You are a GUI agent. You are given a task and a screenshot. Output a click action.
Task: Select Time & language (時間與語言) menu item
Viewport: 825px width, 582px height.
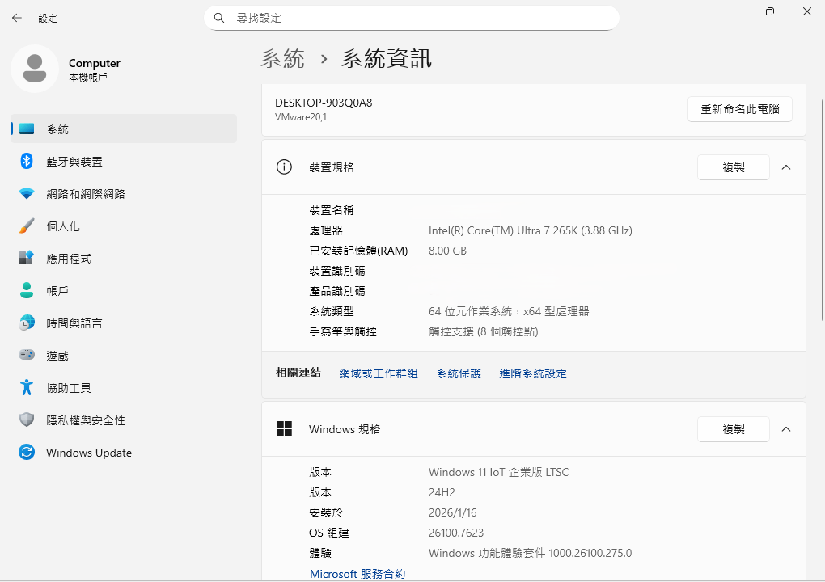[74, 323]
